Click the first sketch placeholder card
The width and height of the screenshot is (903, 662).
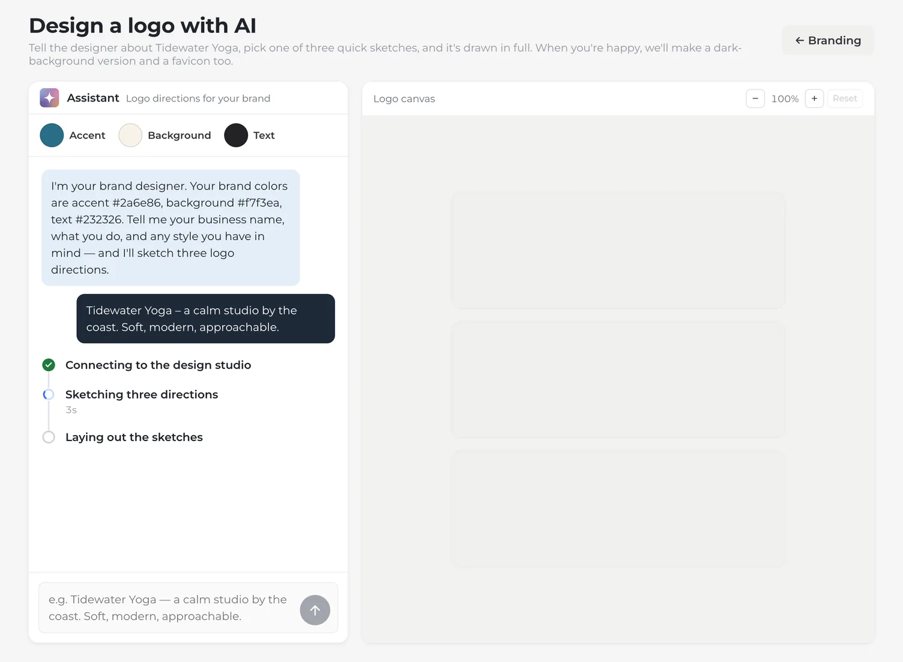pos(618,250)
